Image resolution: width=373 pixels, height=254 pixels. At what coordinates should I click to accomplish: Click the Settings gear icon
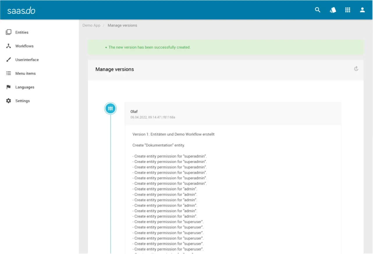[x=9, y=101]
